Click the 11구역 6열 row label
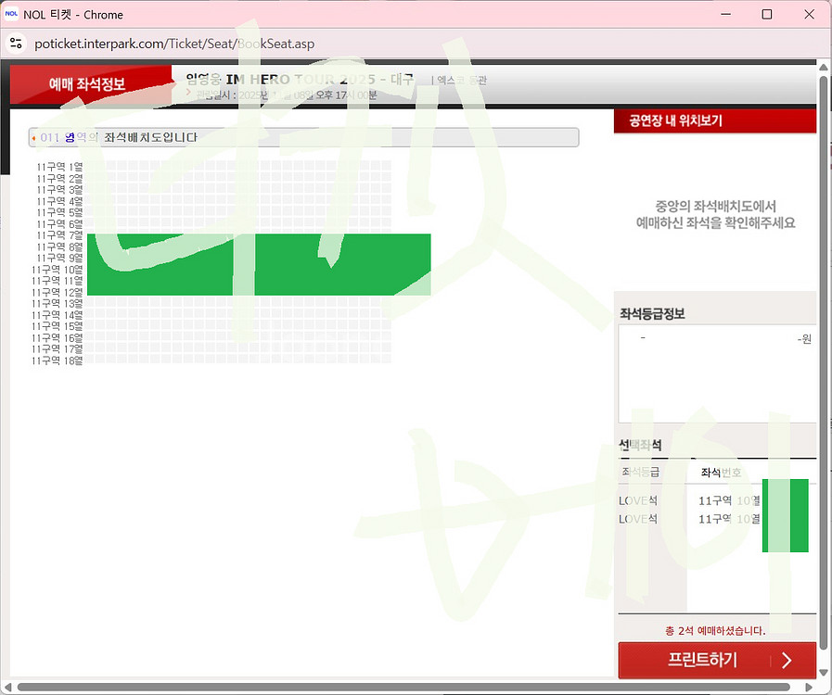Screen dimensions: 832x695 coord(59,223)
